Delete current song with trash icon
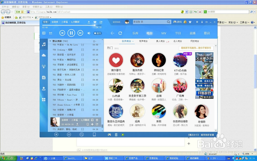Screen dimensions: 257x161 pos(97,120)
